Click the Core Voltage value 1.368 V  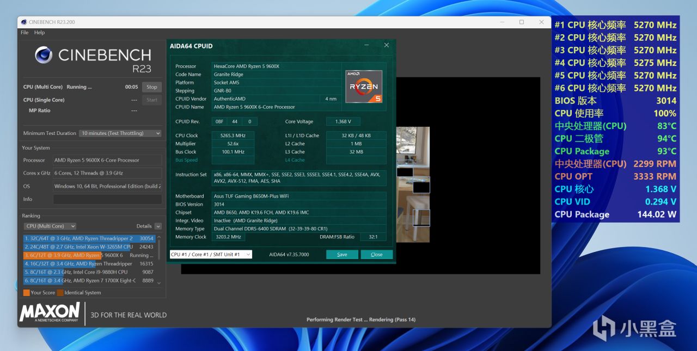coord(343,122)
